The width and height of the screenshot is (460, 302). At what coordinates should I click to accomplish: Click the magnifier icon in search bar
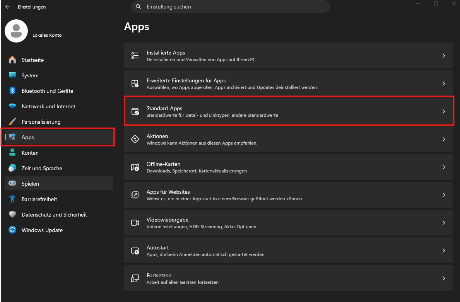[138, 7]
